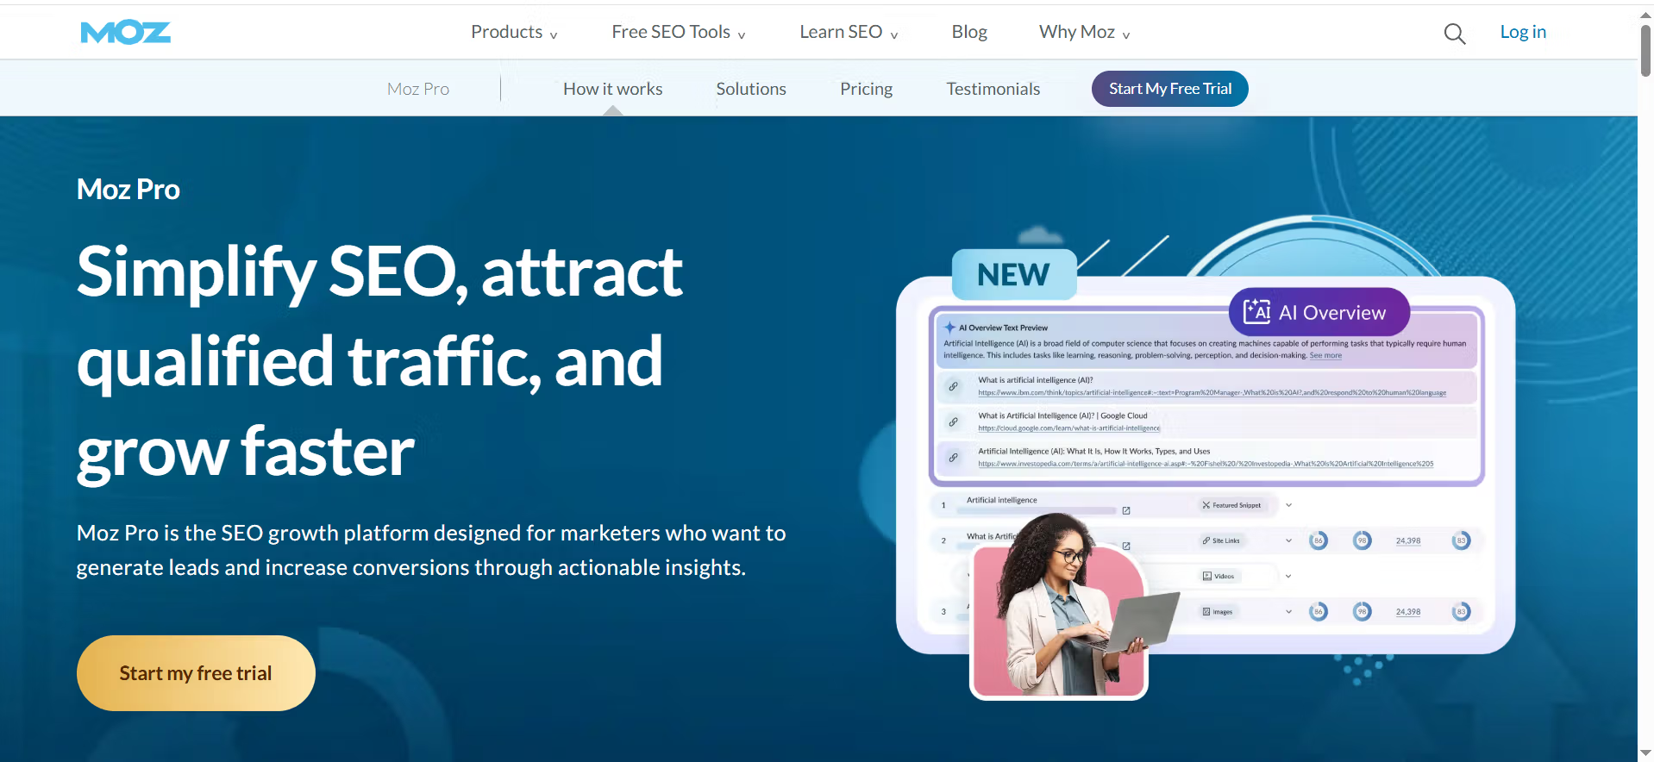Click the link icon beside the IBM result
This screenshot has width=1654, height=762.
click(x=953, y=386)
